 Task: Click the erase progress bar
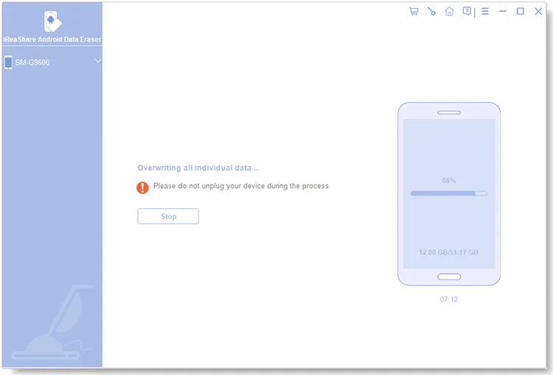448,193
